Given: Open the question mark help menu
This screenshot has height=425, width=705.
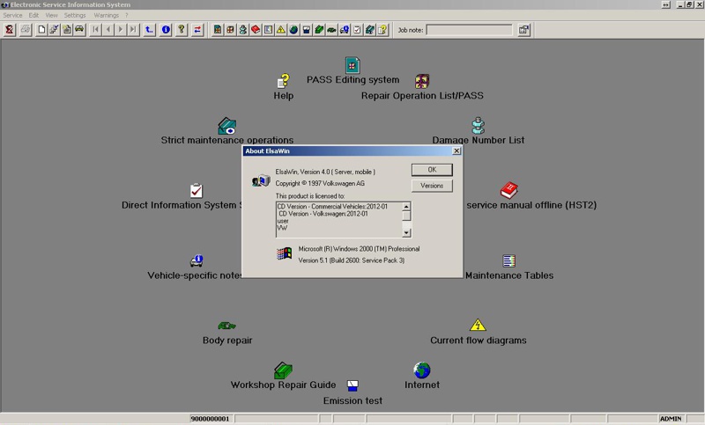Looking at the screenshot, I should [127, 15].
